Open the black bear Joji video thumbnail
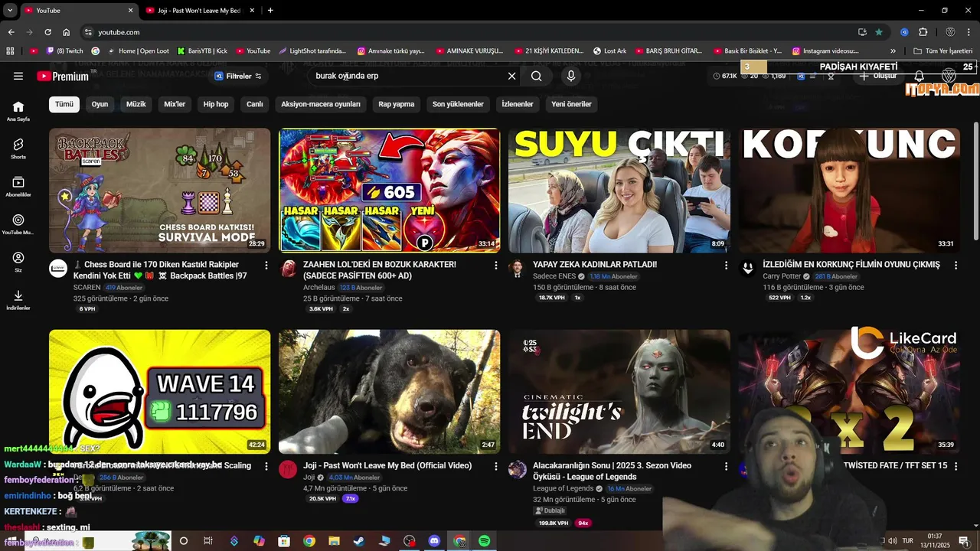 [x=389, y=392]
